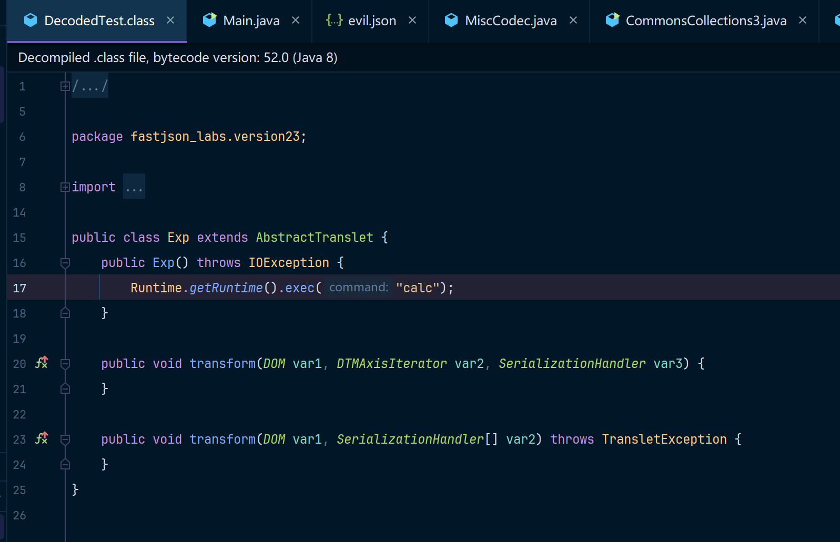The height and width of the screenshot is (542, 840).
Task: Click the fold end marker on line 18
Action: [x=65, y=313]
